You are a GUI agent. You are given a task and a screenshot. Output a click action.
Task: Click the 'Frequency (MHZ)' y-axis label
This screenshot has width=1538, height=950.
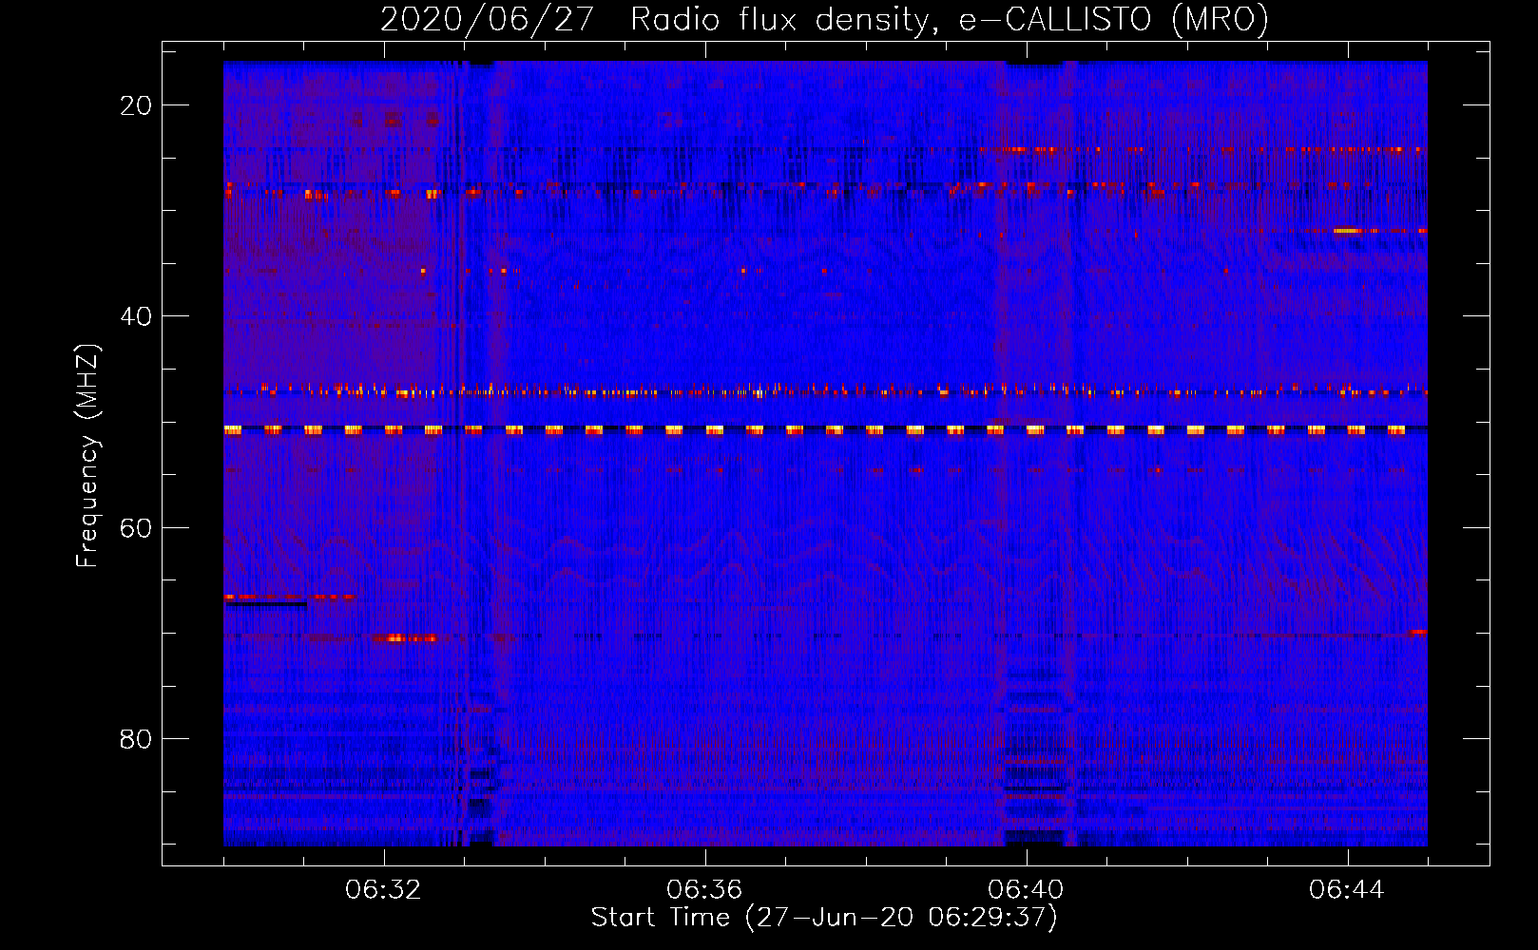click(x=87, y=456)
